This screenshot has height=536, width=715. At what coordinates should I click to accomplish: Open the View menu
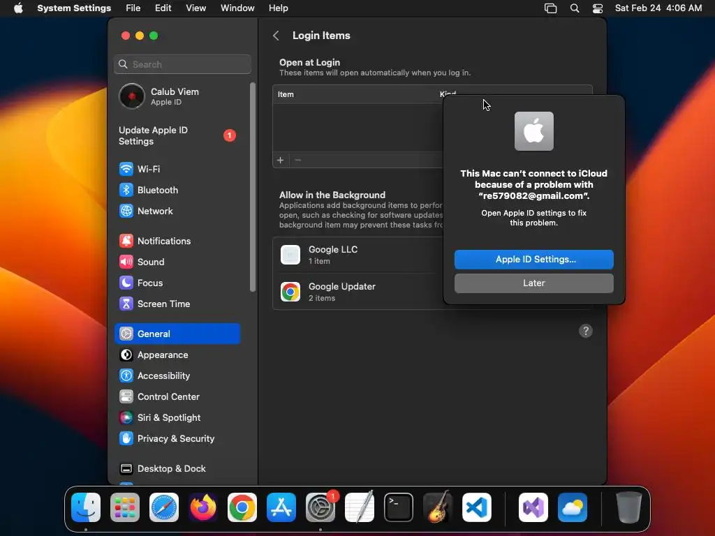196,8
